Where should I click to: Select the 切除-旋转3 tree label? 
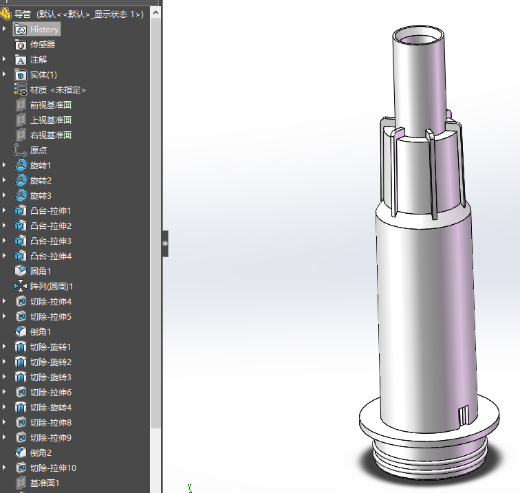point(51,377)
